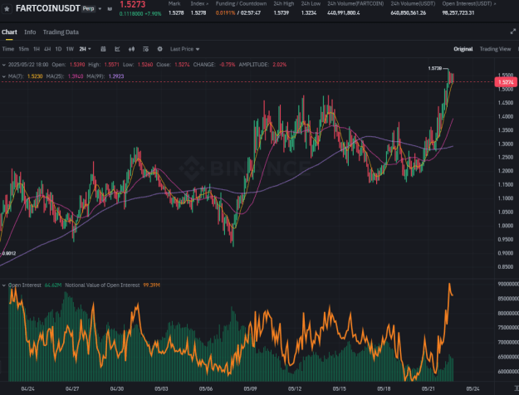Click the CHANGE value -0.75%

pos(227,65)
